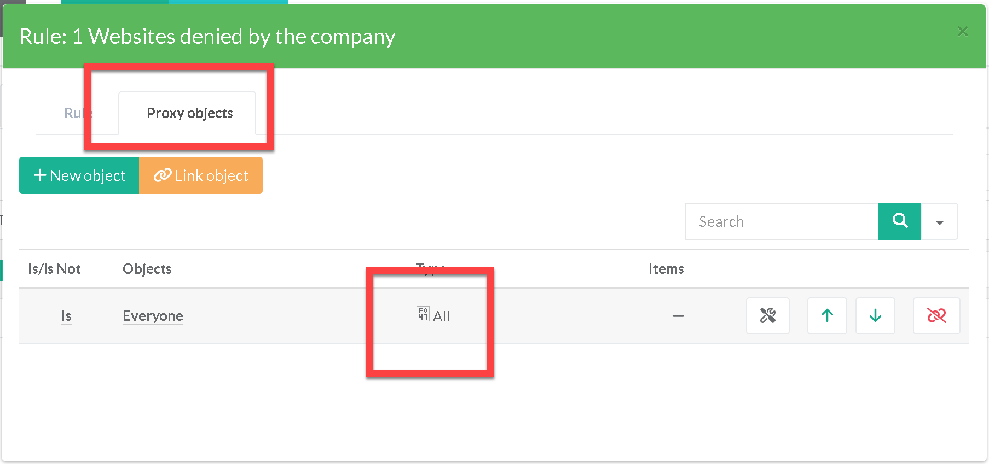Image resolution: width=989 pixels, height=464 pixels.
Task: Click the Items column header
Action: pos(666,269)
